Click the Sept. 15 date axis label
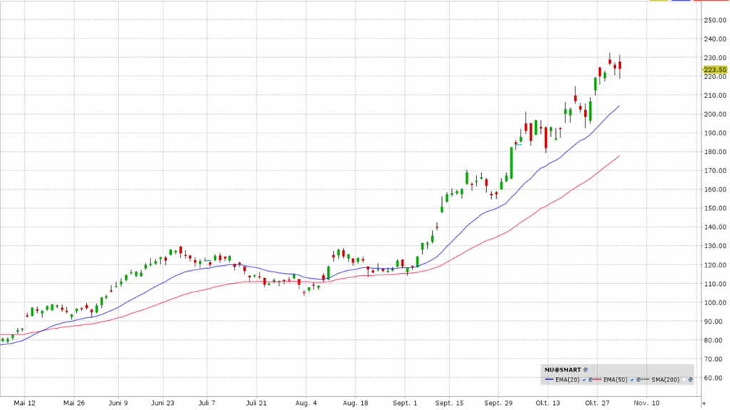This screenshot has width=730, height=410. [x=448, y=402]
